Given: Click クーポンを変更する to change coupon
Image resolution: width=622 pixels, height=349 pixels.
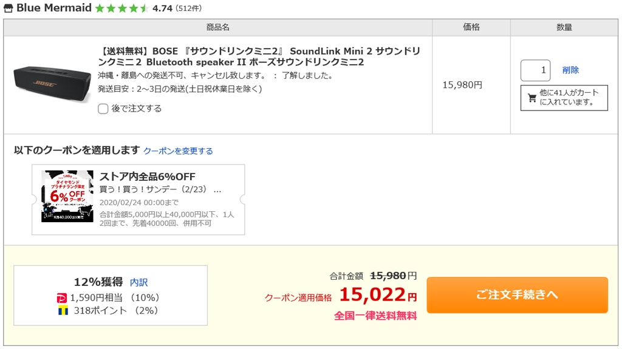Looking at the screenshot, I should (x=178, y=151).
